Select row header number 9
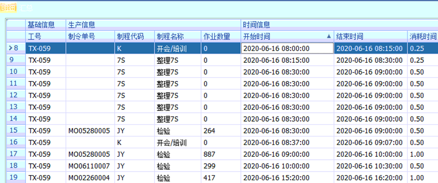Screen dimensions: 438x183 tap(16, 60)
